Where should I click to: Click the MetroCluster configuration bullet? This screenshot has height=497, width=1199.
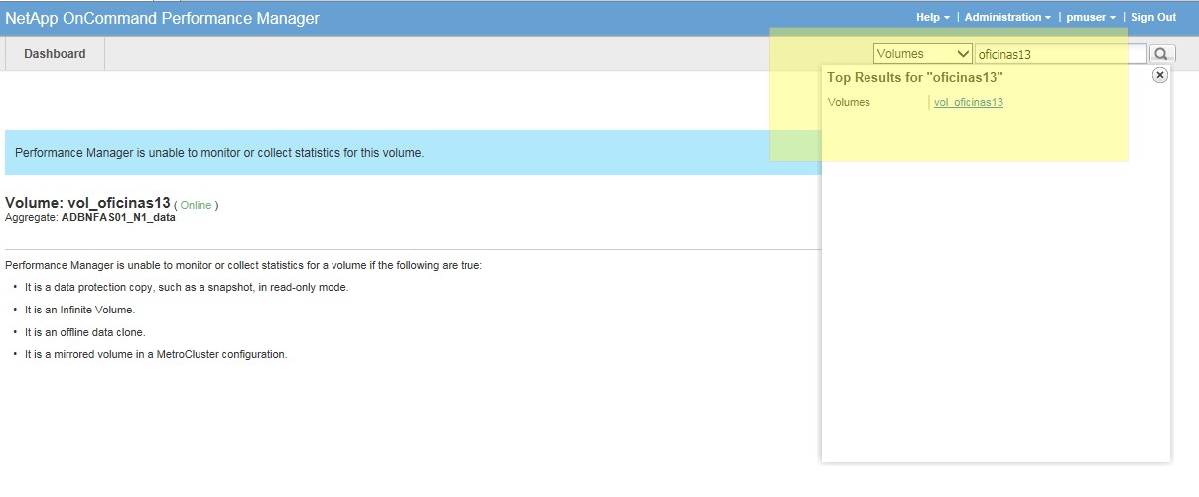click(x=156, y=354)
